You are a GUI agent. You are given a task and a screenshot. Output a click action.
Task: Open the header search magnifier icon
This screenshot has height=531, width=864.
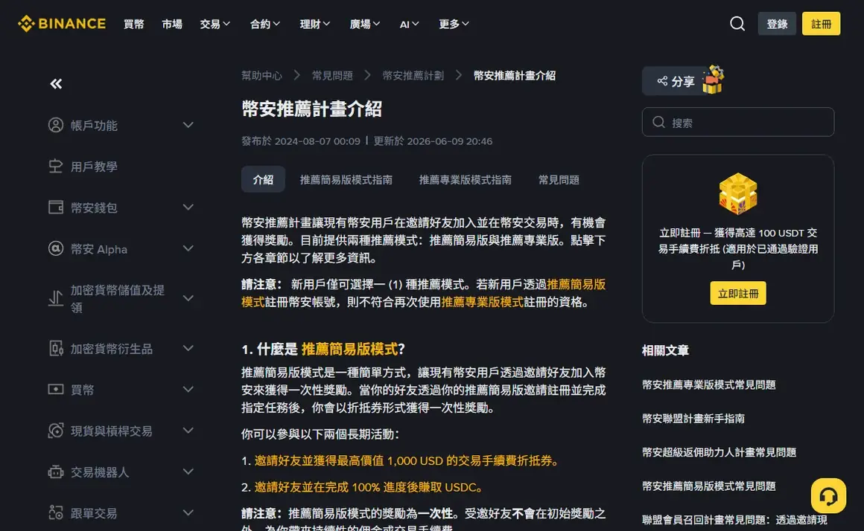coord(737,24)
